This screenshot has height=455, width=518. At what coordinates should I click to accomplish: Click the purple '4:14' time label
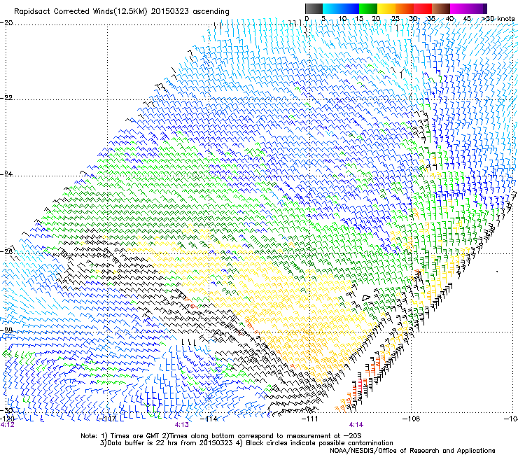point(356,425)
